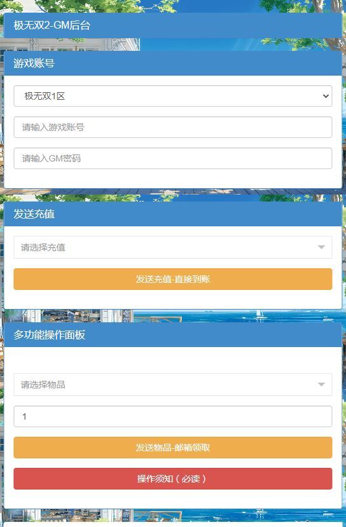Open the red 操作须知（必读）button
The width and height of the screenshot is (346, 527).
[x=173, y=479]
